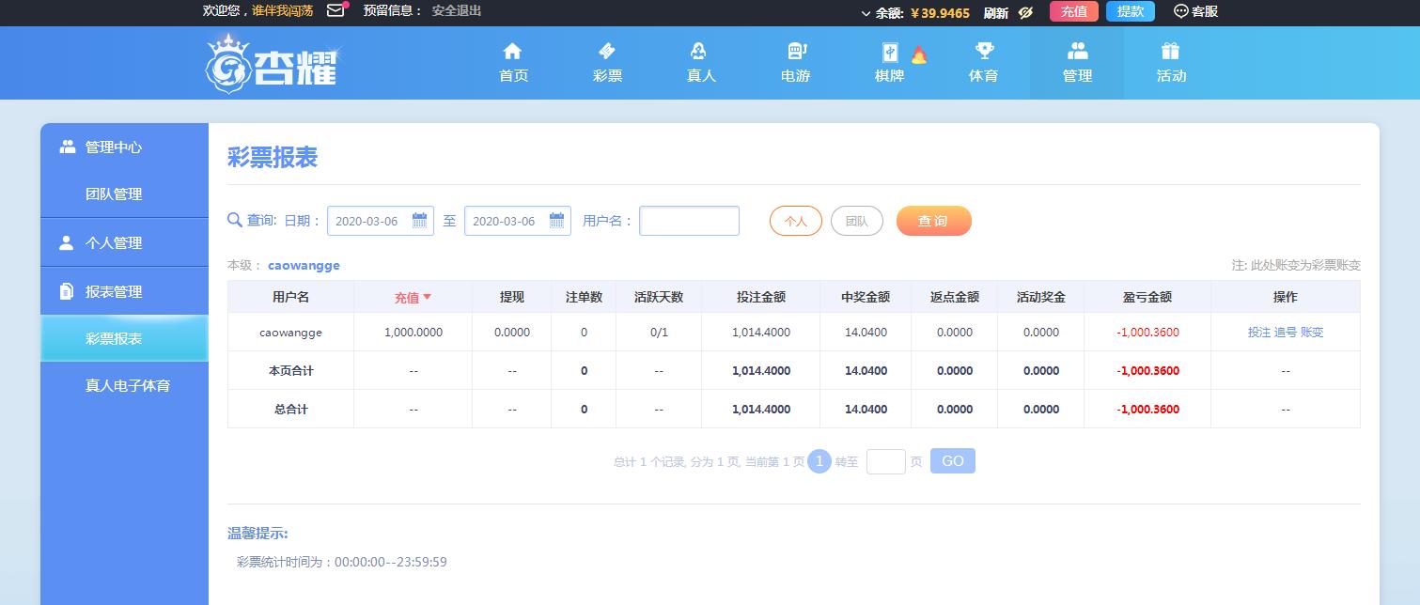The width and height of the screenshot is (1420, 605).
Task: Click the 总合计 row label
Action: (290, 410)
